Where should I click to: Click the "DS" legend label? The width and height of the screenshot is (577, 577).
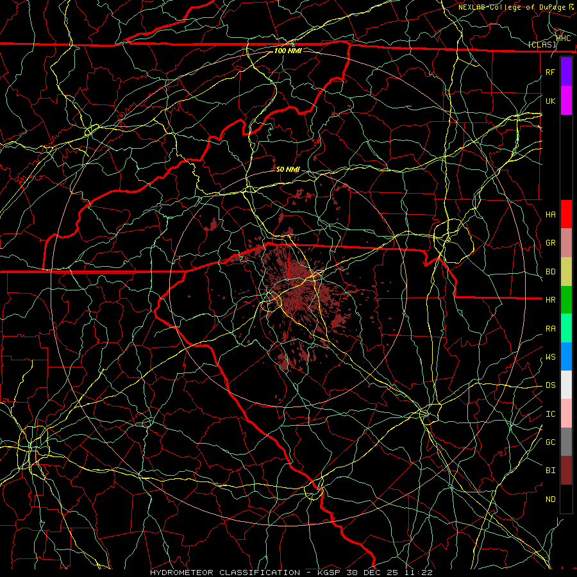pyautogui.click(x=550, y=385)
